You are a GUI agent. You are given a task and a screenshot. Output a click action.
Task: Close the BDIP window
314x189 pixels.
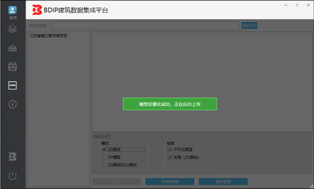coord(308,5)
